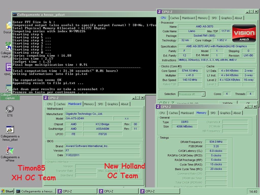Screen dimensions: 260x195
Task: Select Graphics tab in Mainboard CPU-Z window
Action: (x=112, y=104)
